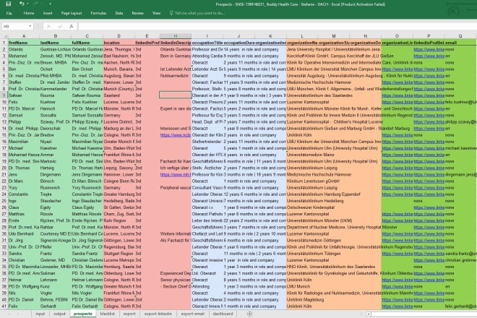Open Customize Quick Access Toolbar dropdown
The image size is (477, 318).
[50, 4]
